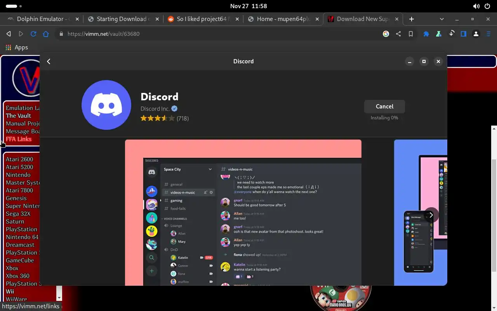Close the Starting Download tab

(156, 19)
